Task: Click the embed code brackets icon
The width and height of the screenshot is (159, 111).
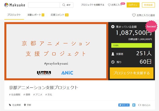Action: click(140, 105)
